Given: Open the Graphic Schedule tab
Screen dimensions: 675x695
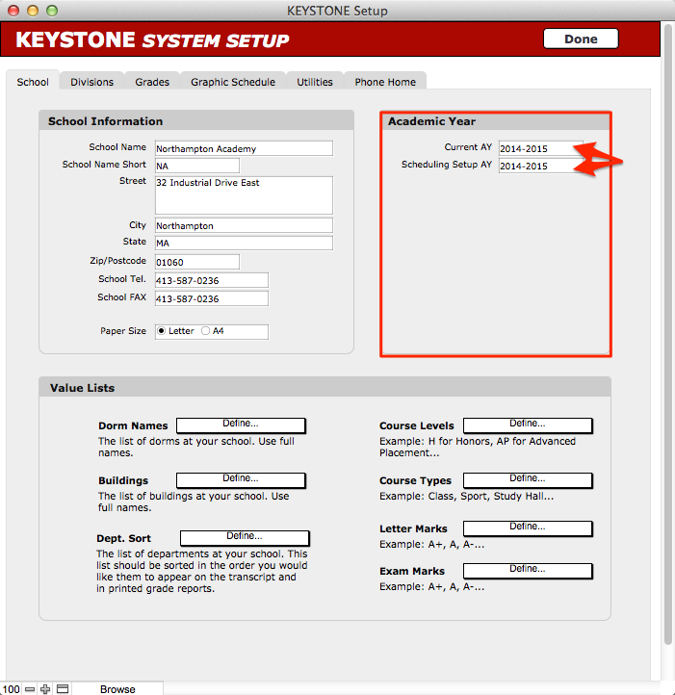Looking at the screenshot, I should [x=232, y=82].
